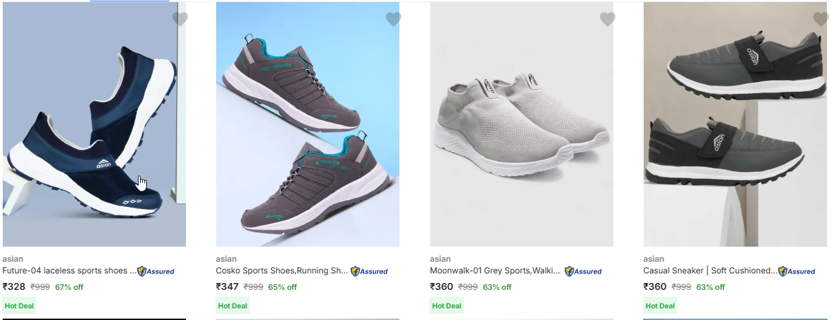This screenshot has height=320, width=831.
Task: Click Assured badge beside Cosko Sports Shoes
Action: pyautogui.click(x=369, y=271)
